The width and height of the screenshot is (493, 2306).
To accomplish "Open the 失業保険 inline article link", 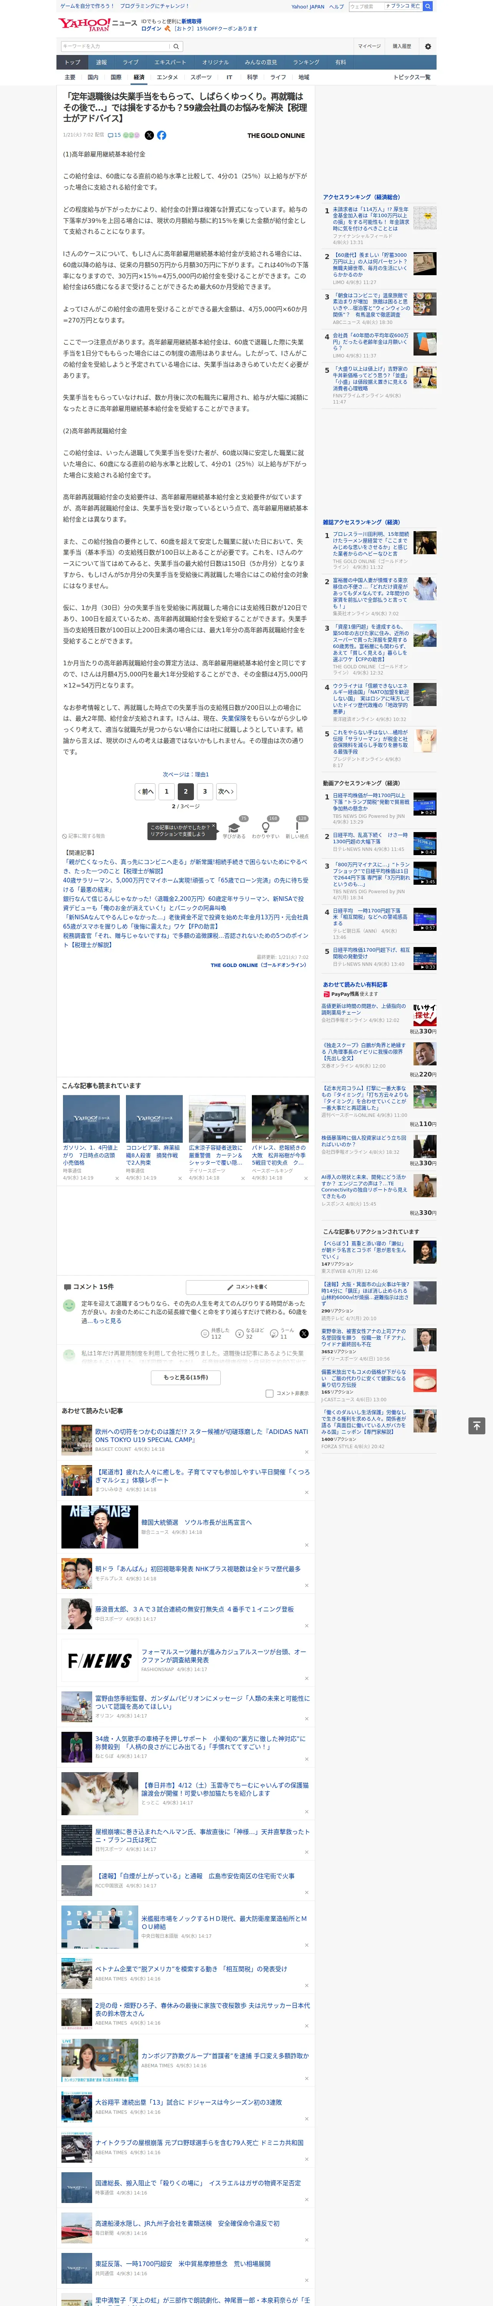I will coord(233,718).
